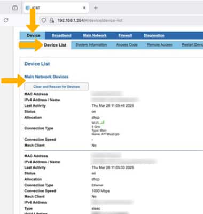Go to the Broadband tab
The image size is (203, 214).
pyautogui.click(x=61, y=36)
